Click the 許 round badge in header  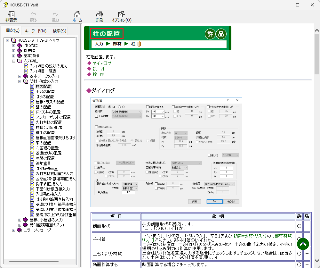pos(210,34)
